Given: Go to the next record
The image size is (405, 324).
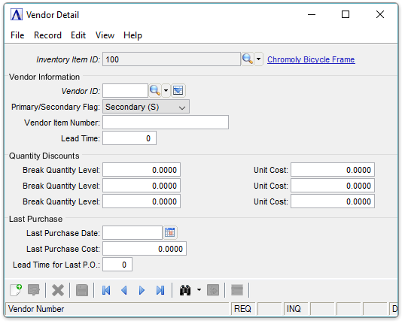Looking at the screenshot, I should pos(142,290).
